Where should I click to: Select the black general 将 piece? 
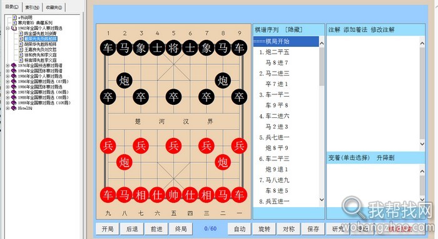click(x=173, y=48)
